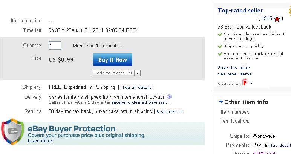291x154 pixels.
Task: Click the Top-rated seller heading
Action: [x=240, y=11]
